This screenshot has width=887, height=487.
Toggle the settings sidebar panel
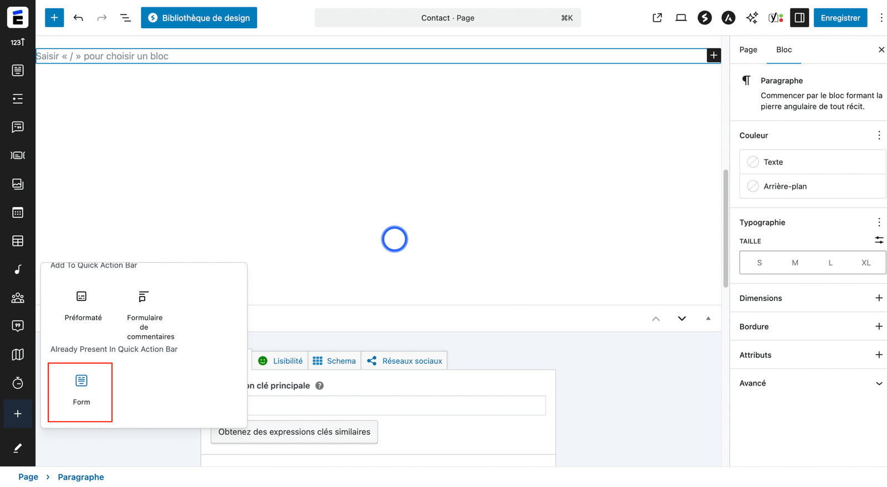[x=799, y=18]
